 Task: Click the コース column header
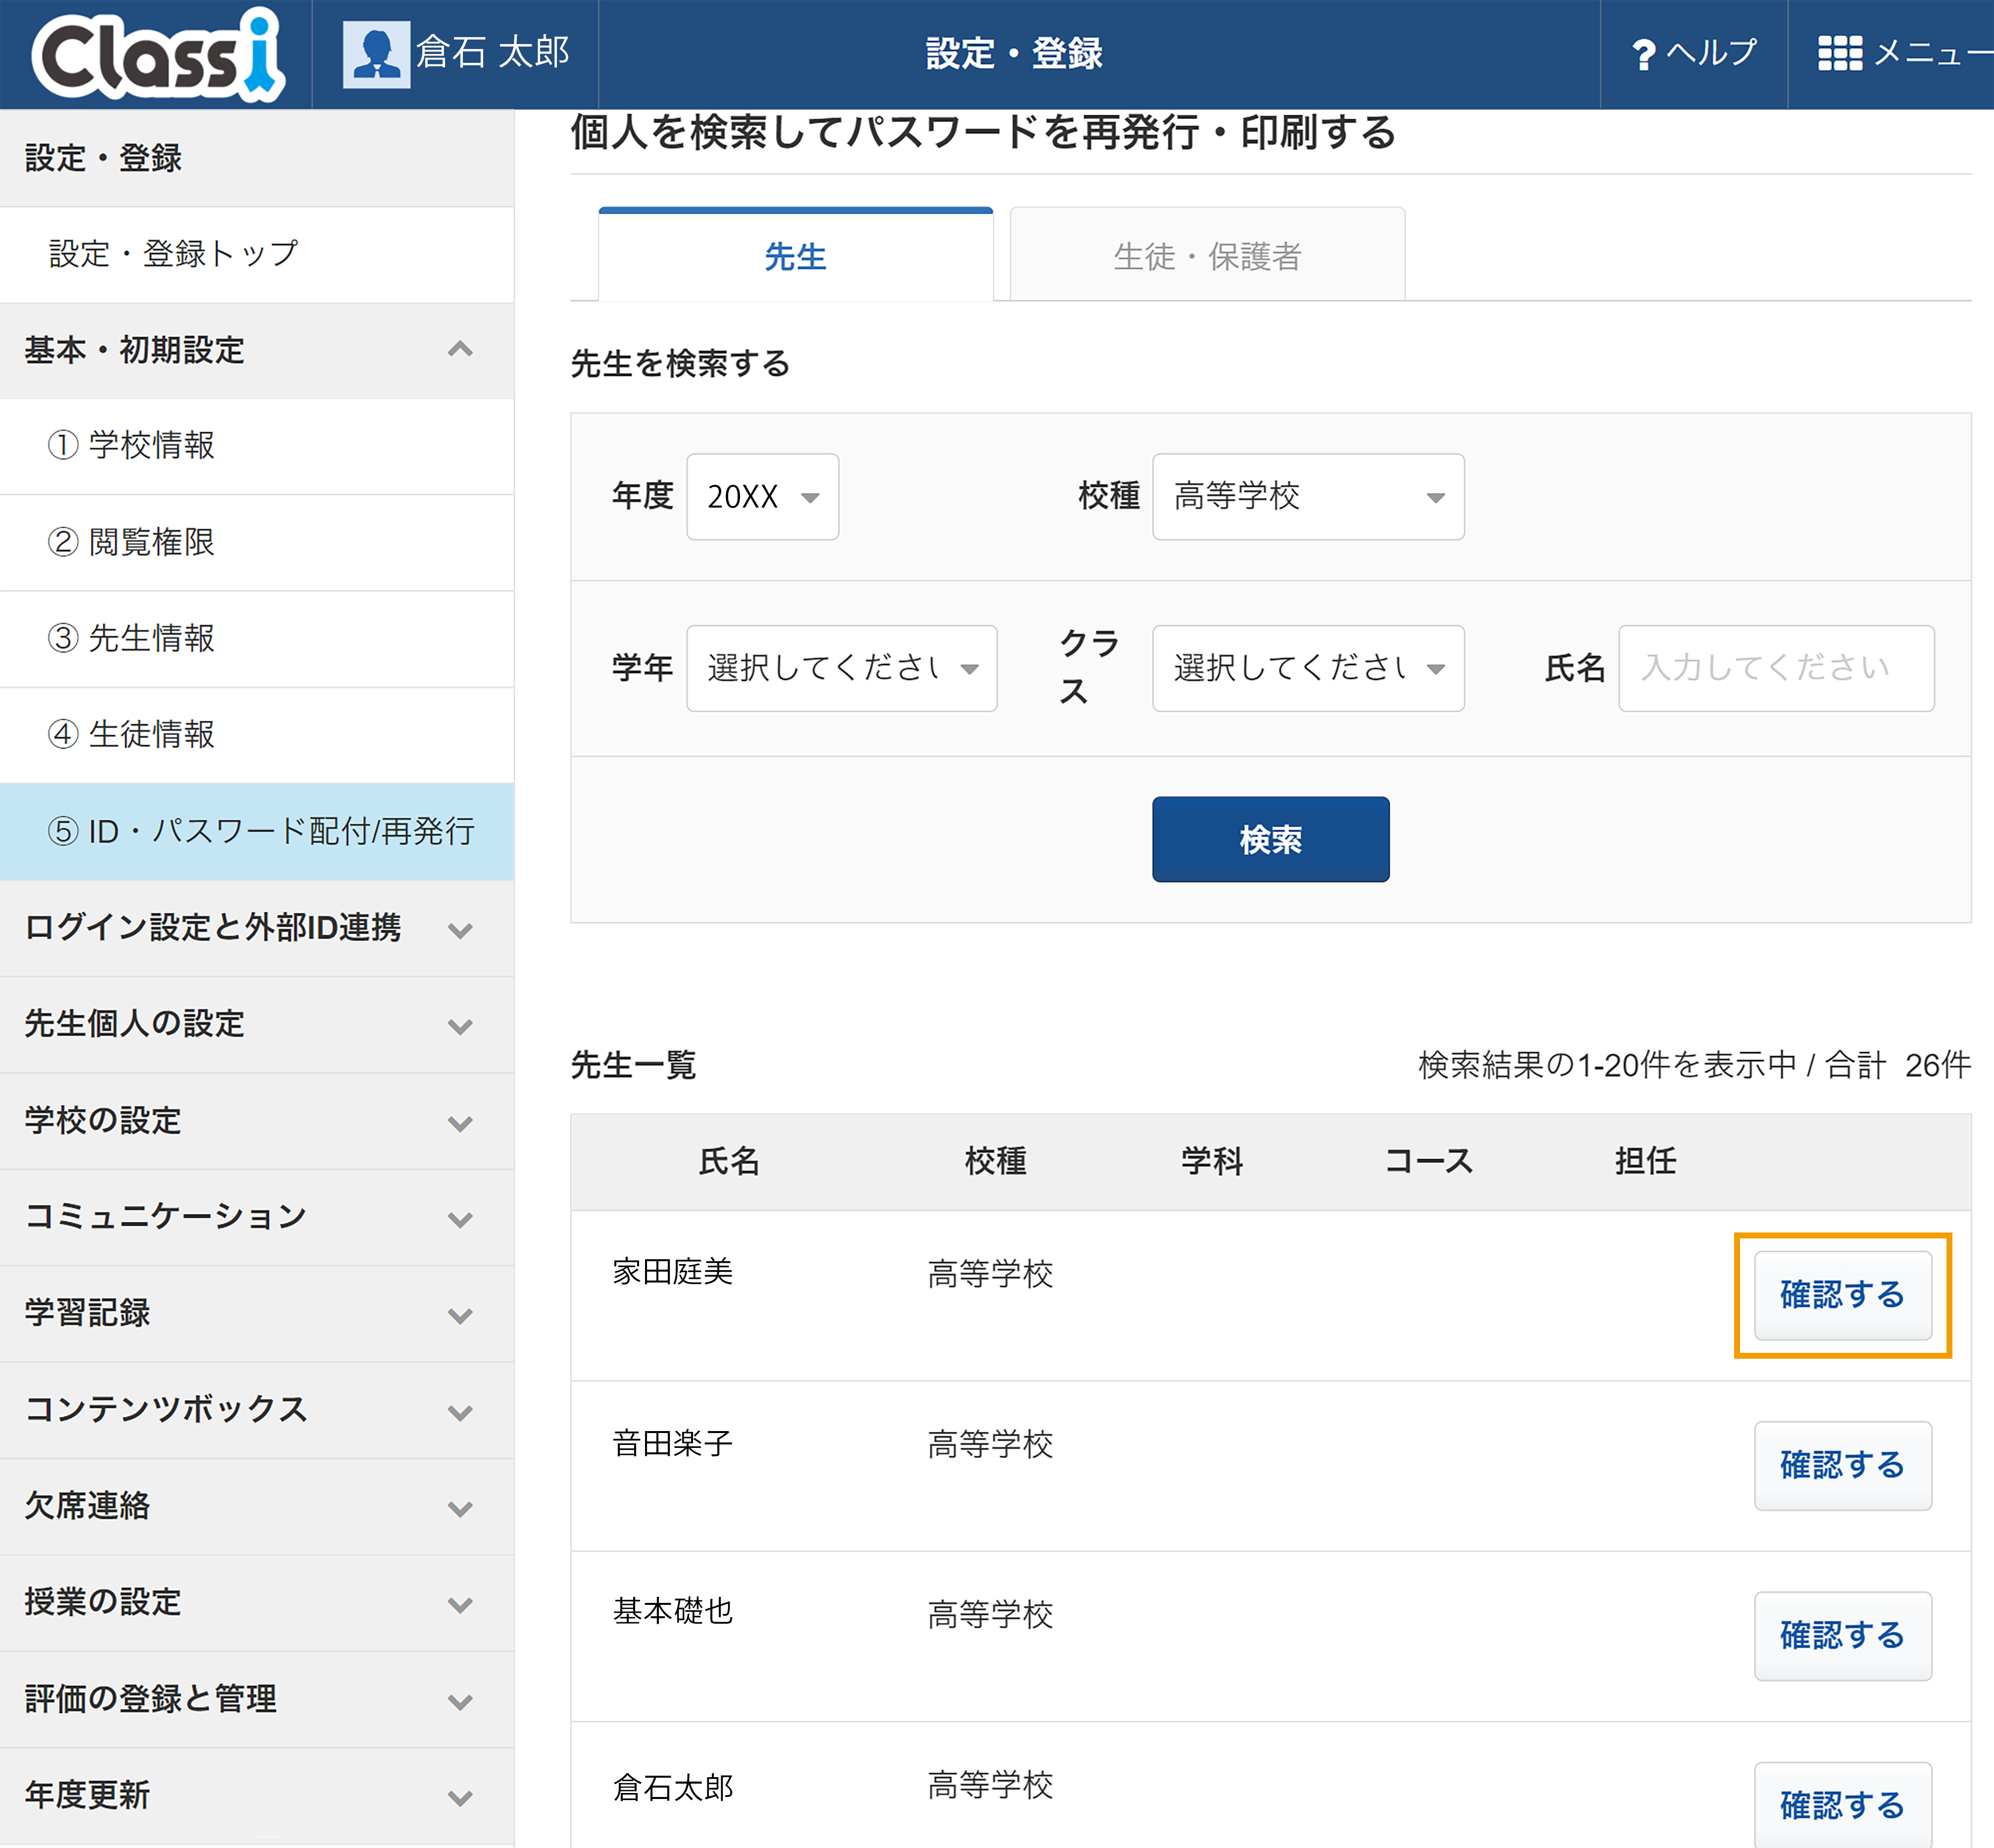(1429, 1161)
